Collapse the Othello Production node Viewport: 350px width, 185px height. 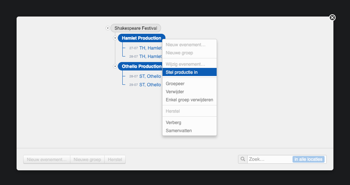click(x=115, y=66)
